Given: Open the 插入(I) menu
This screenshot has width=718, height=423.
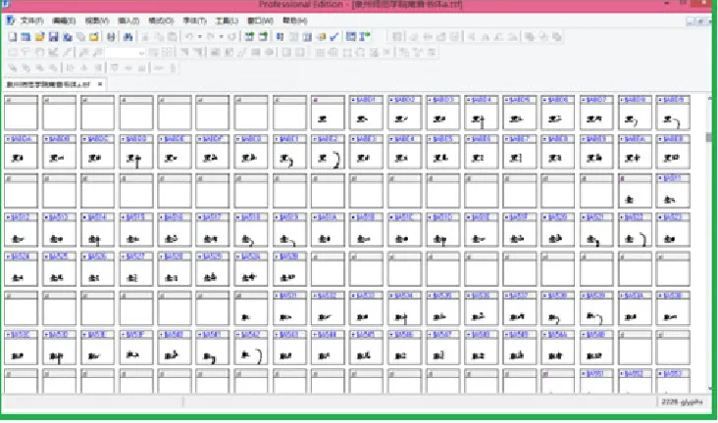Looking at the screenshot, I should coord(128,21).
